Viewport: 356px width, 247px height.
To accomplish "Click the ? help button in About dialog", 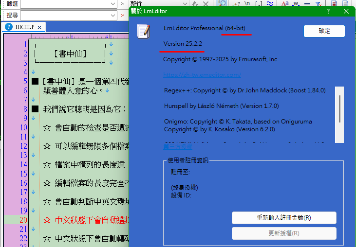I will (x=328, y=11).
